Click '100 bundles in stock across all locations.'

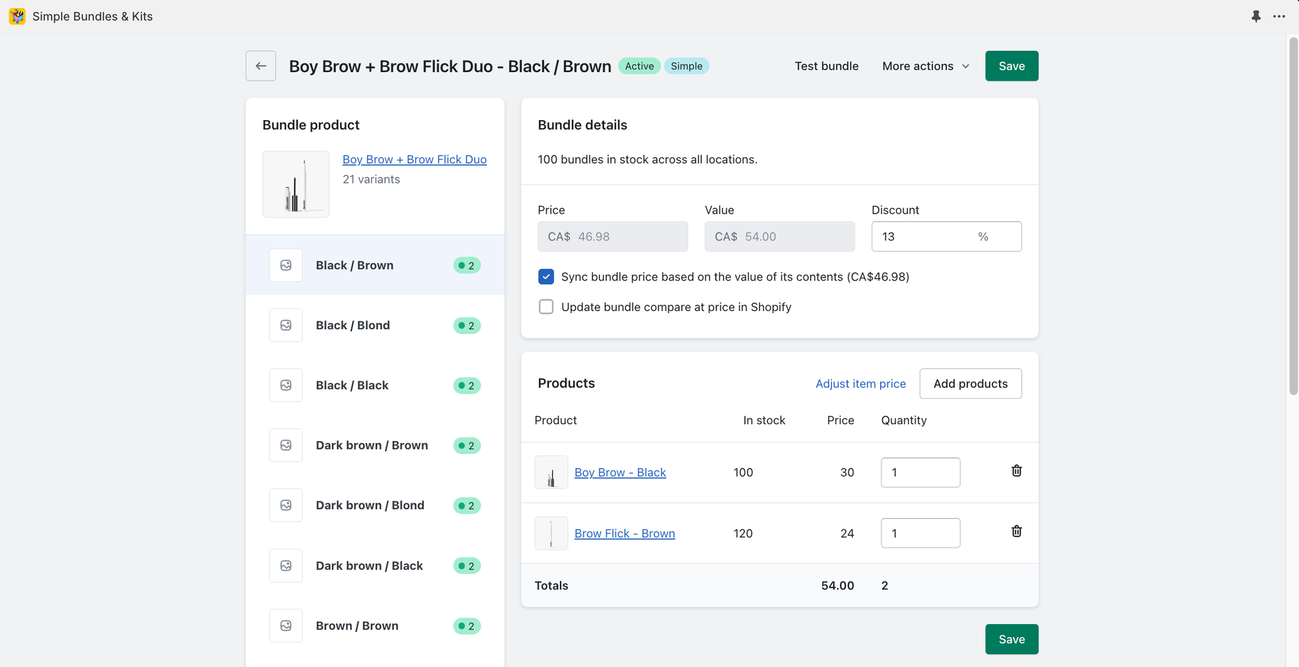[648, 159]
